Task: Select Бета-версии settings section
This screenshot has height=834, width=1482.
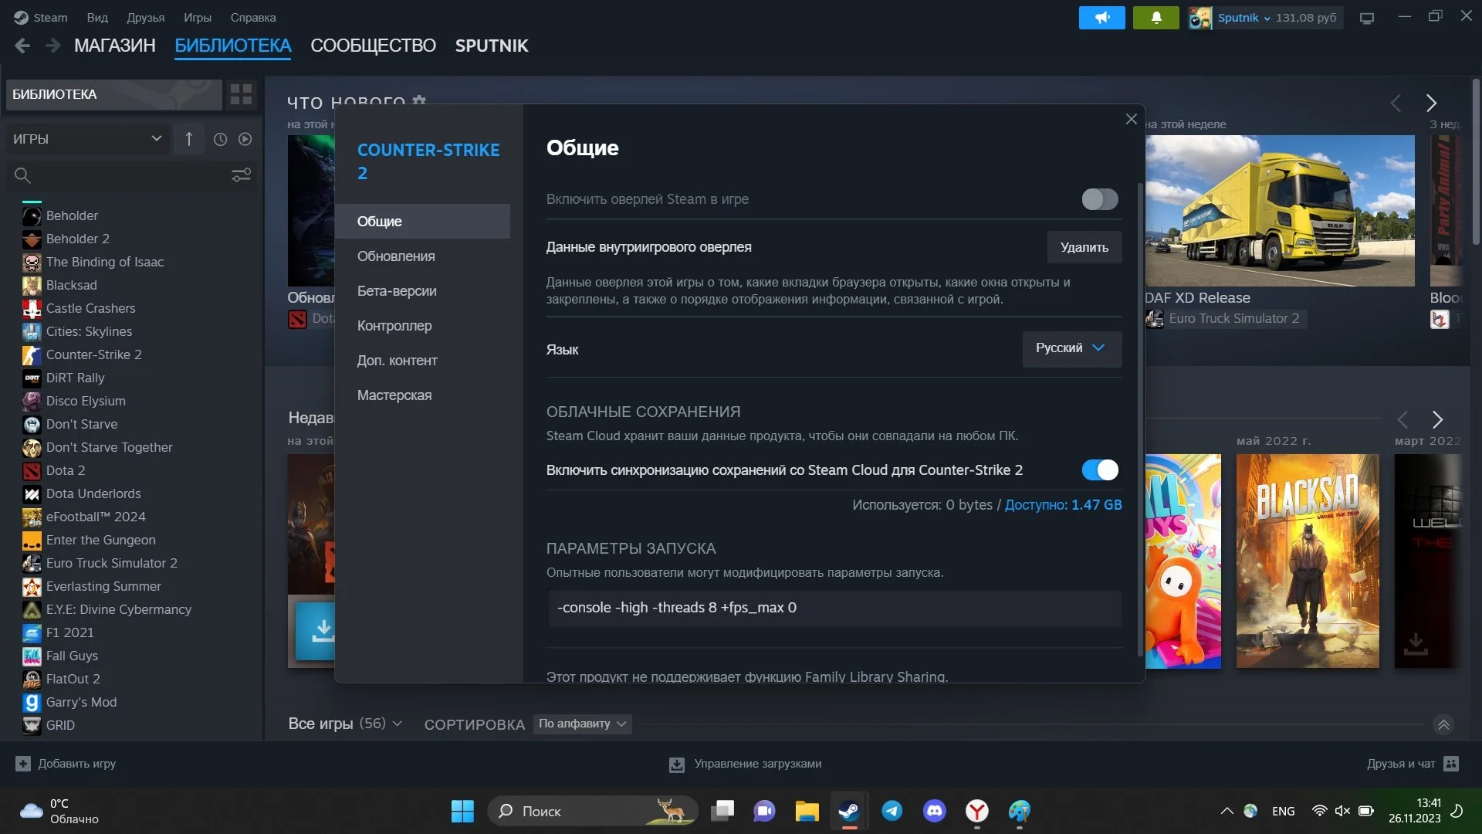Action: pyautogui.click(x=422, y=291)
